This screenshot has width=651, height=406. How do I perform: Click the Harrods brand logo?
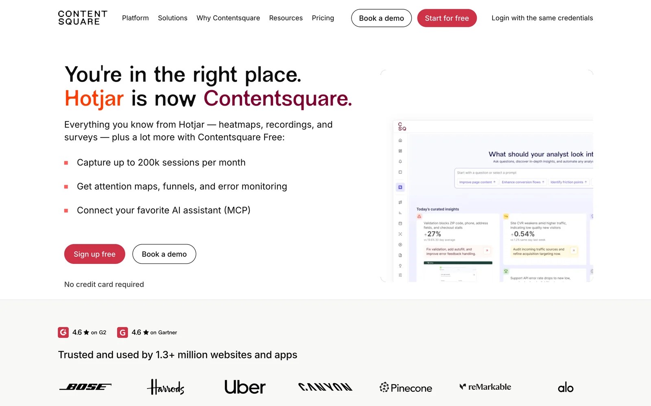tap(166, 387)
